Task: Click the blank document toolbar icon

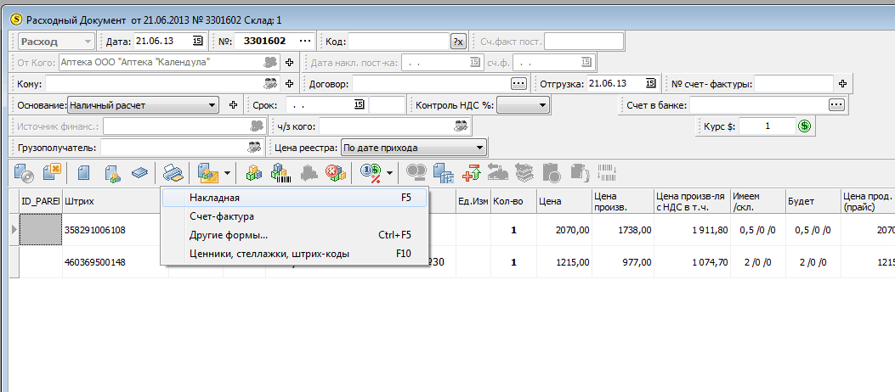Action: pyautogui.click(x=83, y=172)
